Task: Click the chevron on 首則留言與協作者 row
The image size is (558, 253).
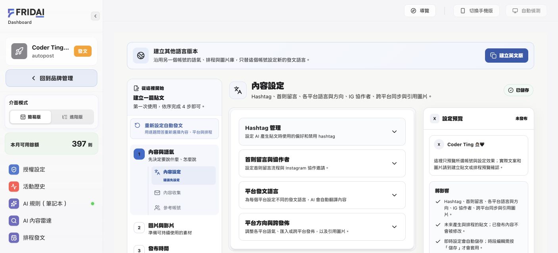Action: pyautogui.click(x=394, y=163)
